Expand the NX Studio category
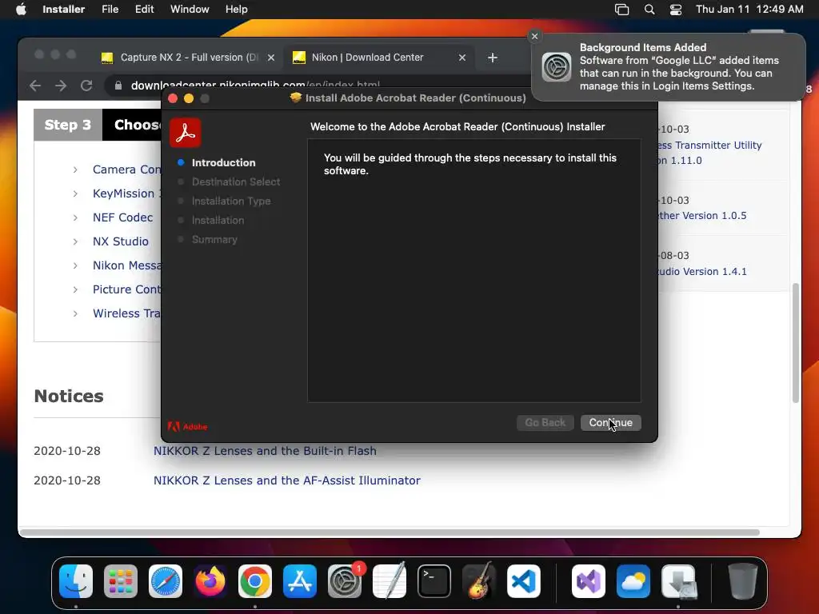The width and height of the screenshot is (819, 614). 75,241
